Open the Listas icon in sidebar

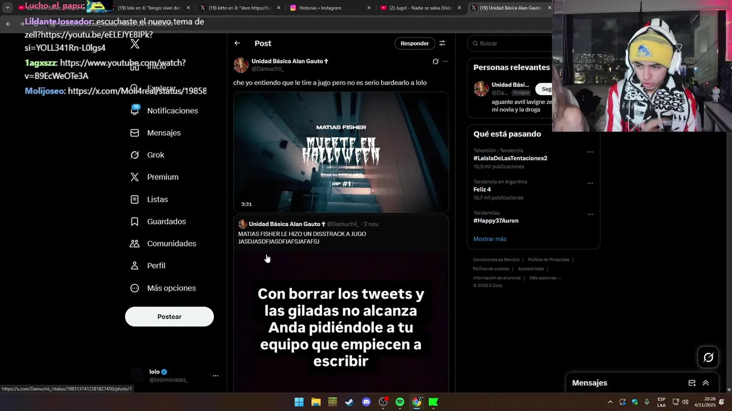click(x=134, y=199)
